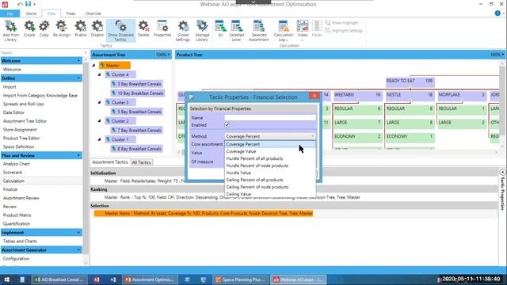This screenshot has height=285, width=507.
Task: Expand the Tactic Properties side panel arrow
Action: coord(502,172)
